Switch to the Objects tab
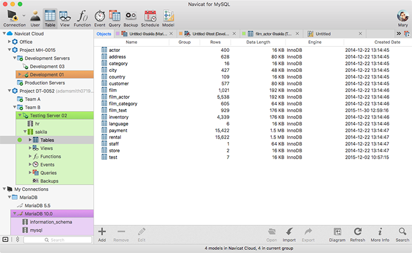 (104, 34)
